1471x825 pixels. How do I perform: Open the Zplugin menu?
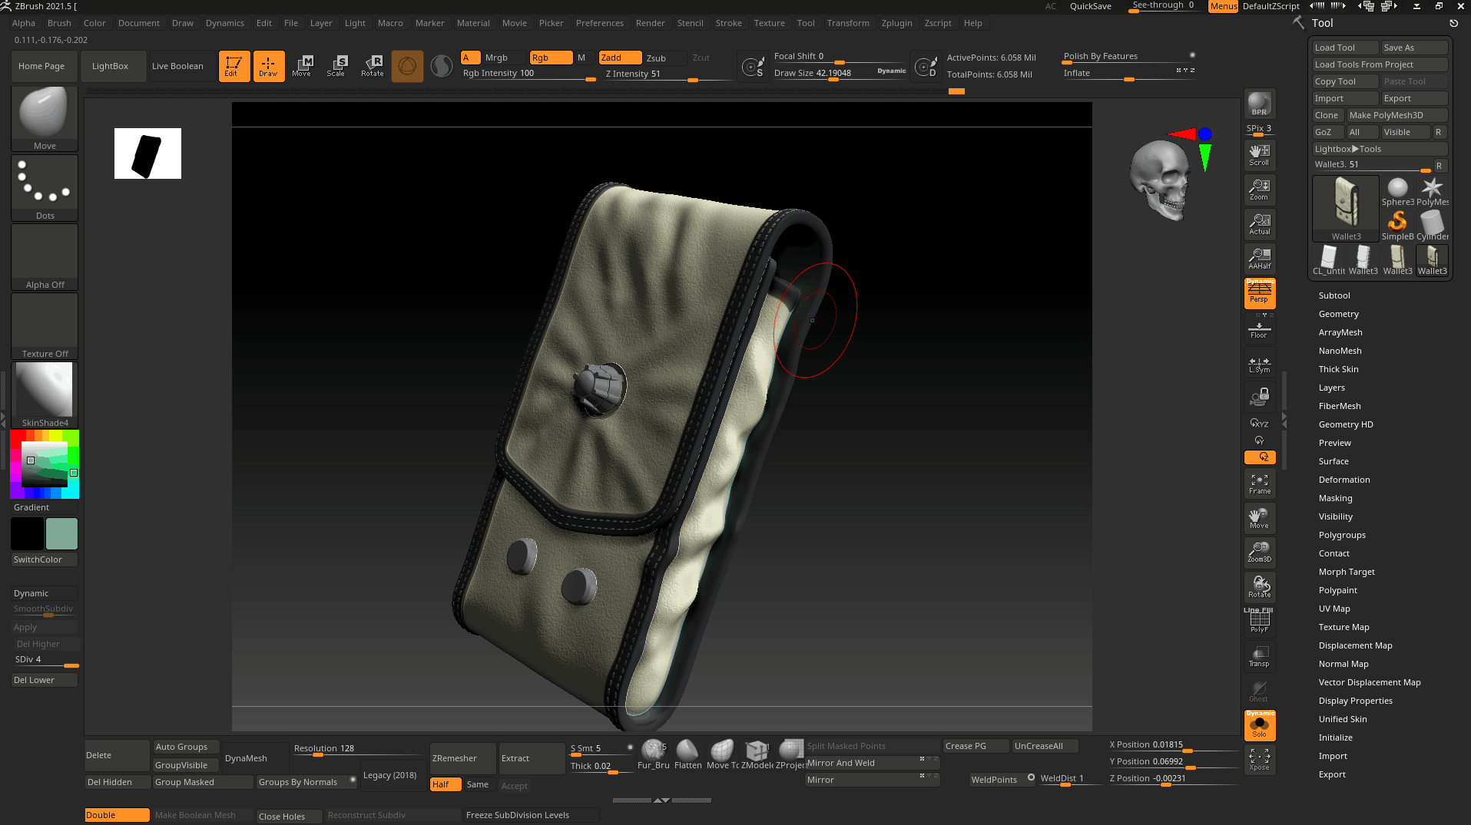tap(896, 23)
